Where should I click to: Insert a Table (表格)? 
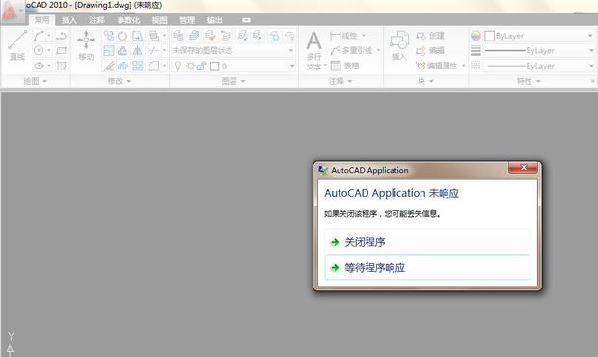coord(344,66)
